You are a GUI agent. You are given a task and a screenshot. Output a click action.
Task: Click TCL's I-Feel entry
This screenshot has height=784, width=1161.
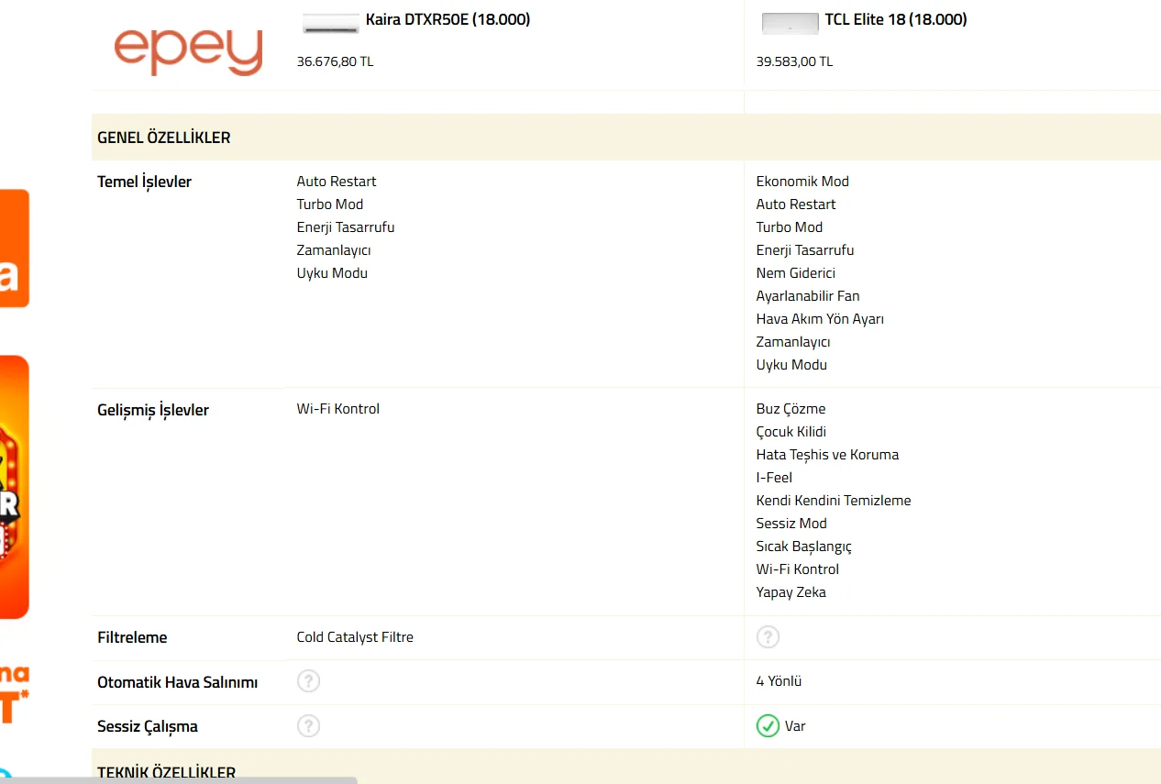coord(774,478)
